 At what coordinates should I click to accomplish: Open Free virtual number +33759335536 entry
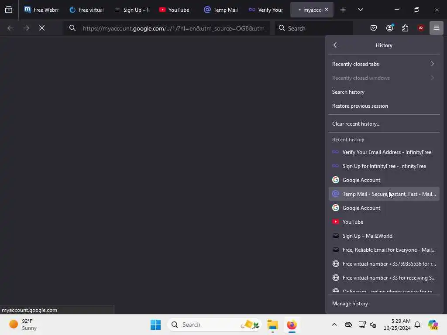coord(384,264)
